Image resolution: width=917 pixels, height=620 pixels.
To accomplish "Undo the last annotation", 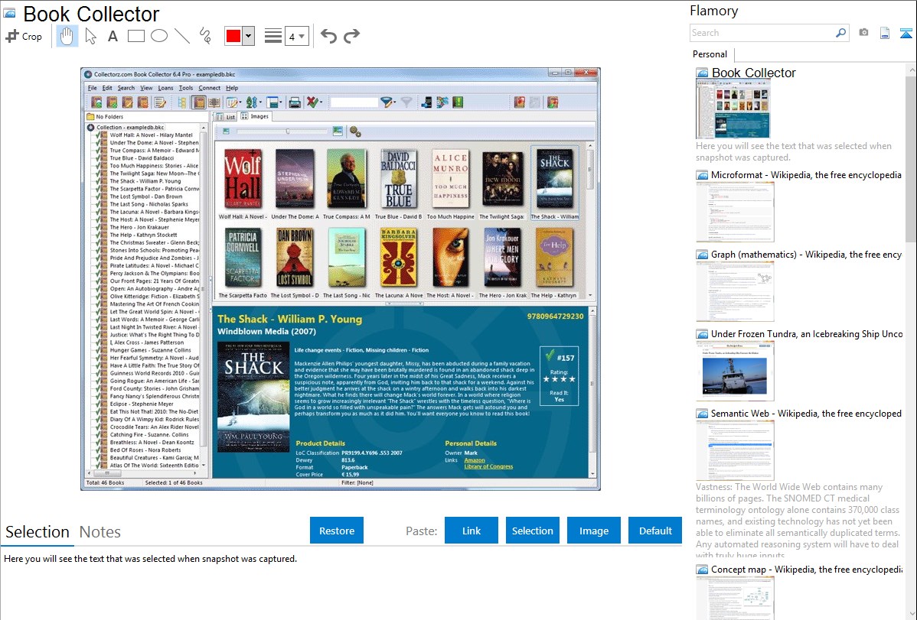I will (328, 36).
